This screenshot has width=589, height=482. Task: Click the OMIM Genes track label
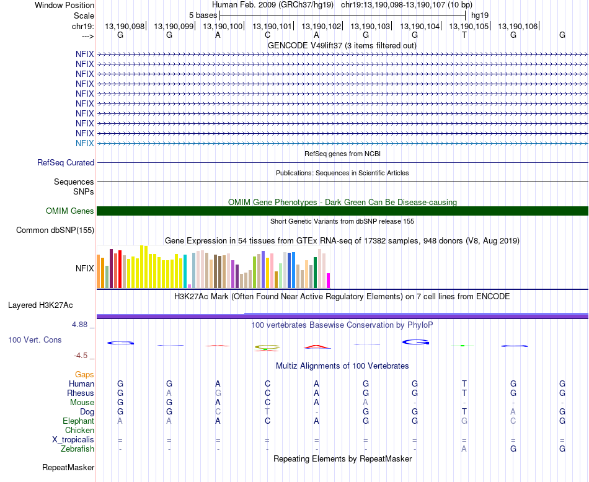click(x=70, y=211)
